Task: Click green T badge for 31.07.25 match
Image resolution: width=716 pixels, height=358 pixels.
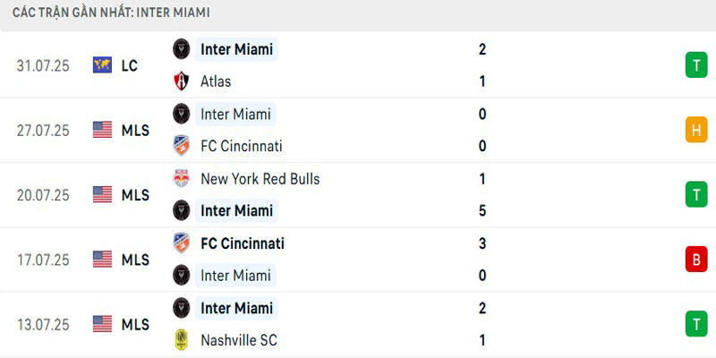Action: (x=696, y=65)
